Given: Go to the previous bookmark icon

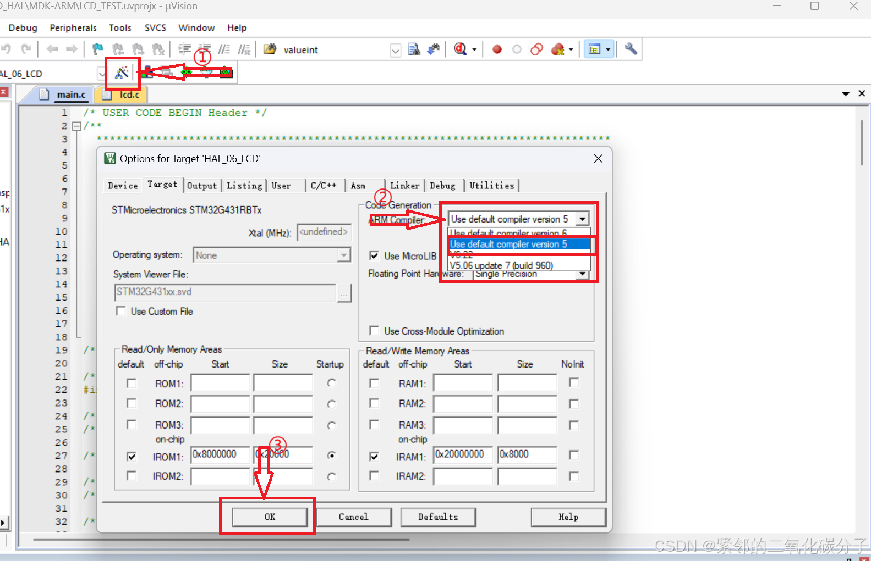Looking at the screenshot, I should [x=118, y=49].
